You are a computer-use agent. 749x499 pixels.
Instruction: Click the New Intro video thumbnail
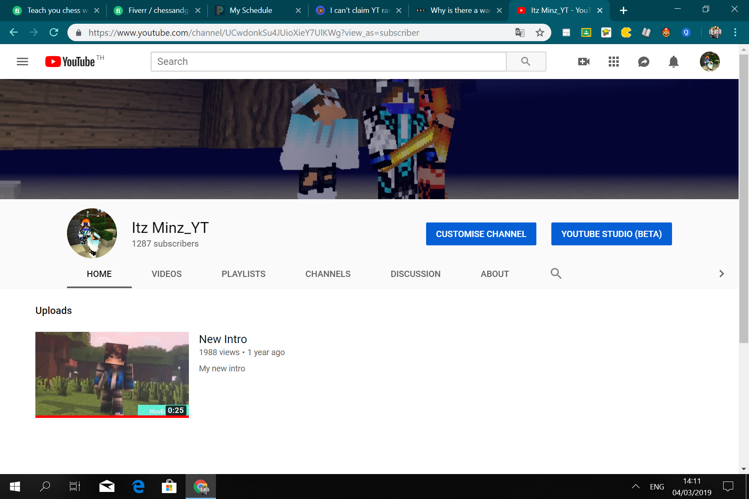pyautogui.click(x=112, y=374)
